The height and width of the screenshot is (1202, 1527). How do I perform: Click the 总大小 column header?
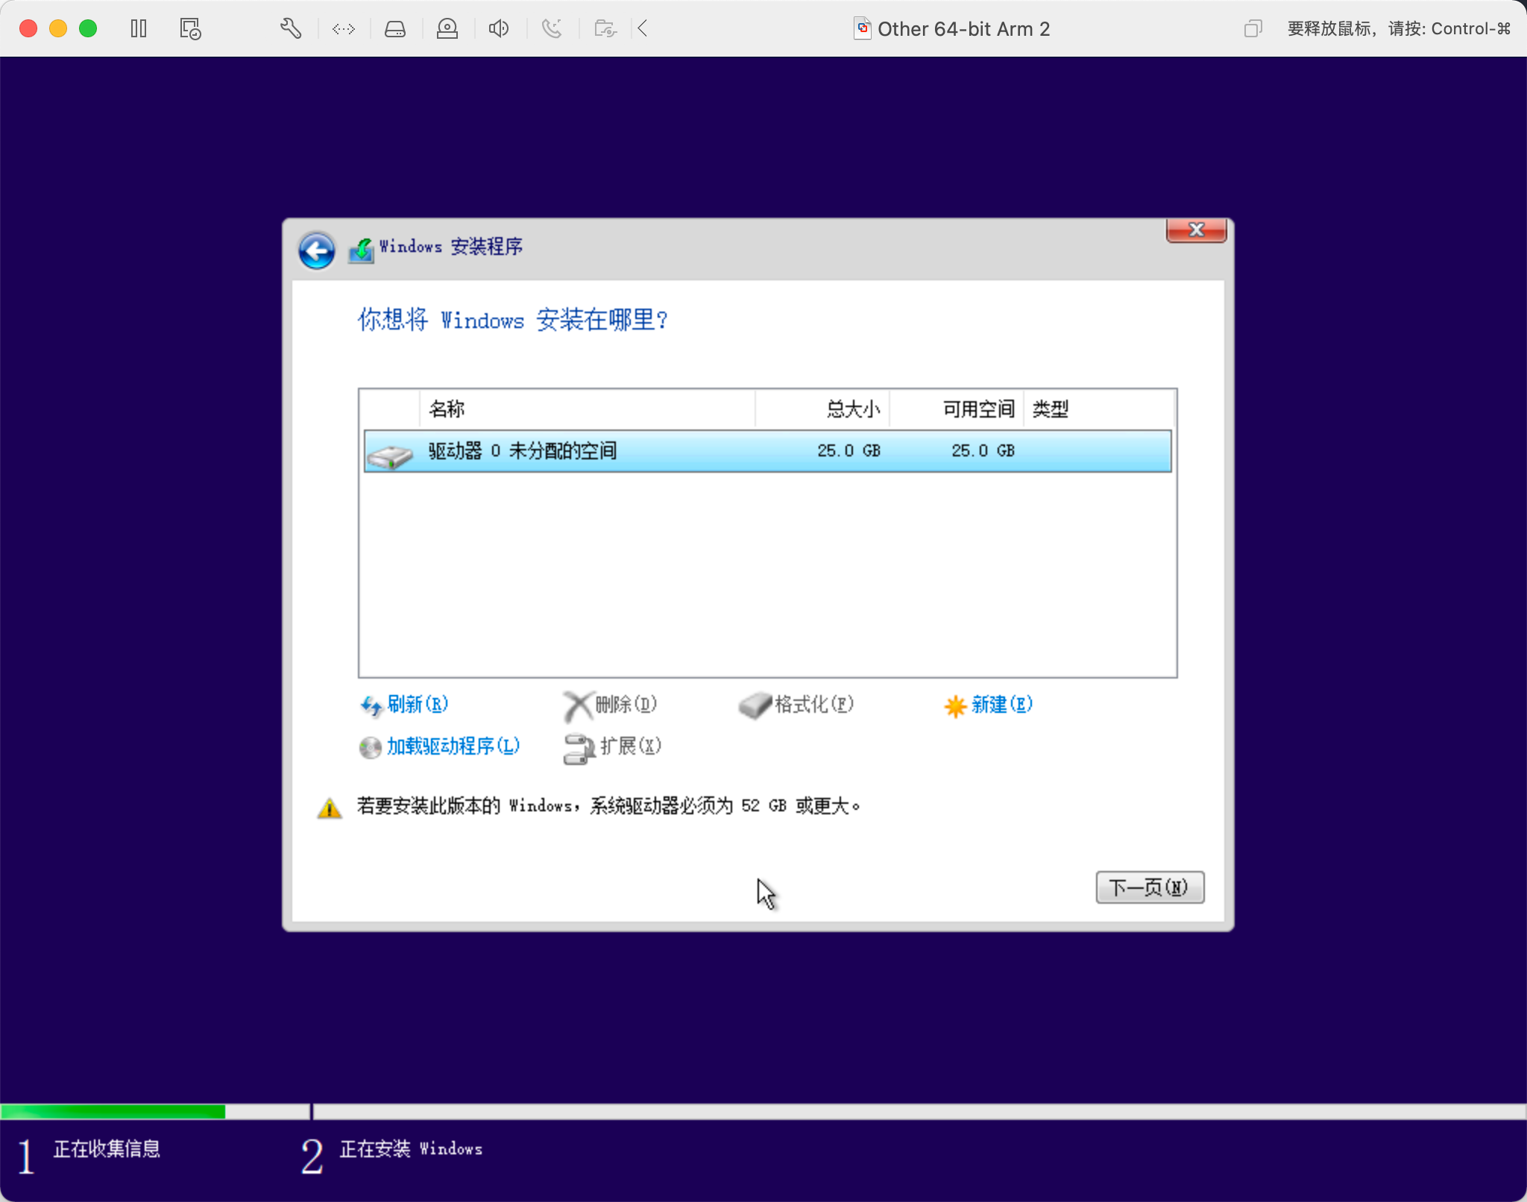pos(822,409)
